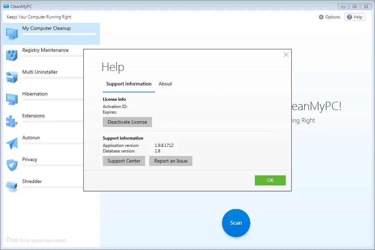Switch to the About tab

pos(165,84)
